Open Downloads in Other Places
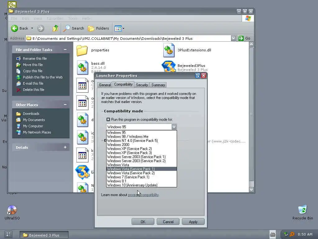This screenshot has width=318, height=239. [x=31, y=114]
